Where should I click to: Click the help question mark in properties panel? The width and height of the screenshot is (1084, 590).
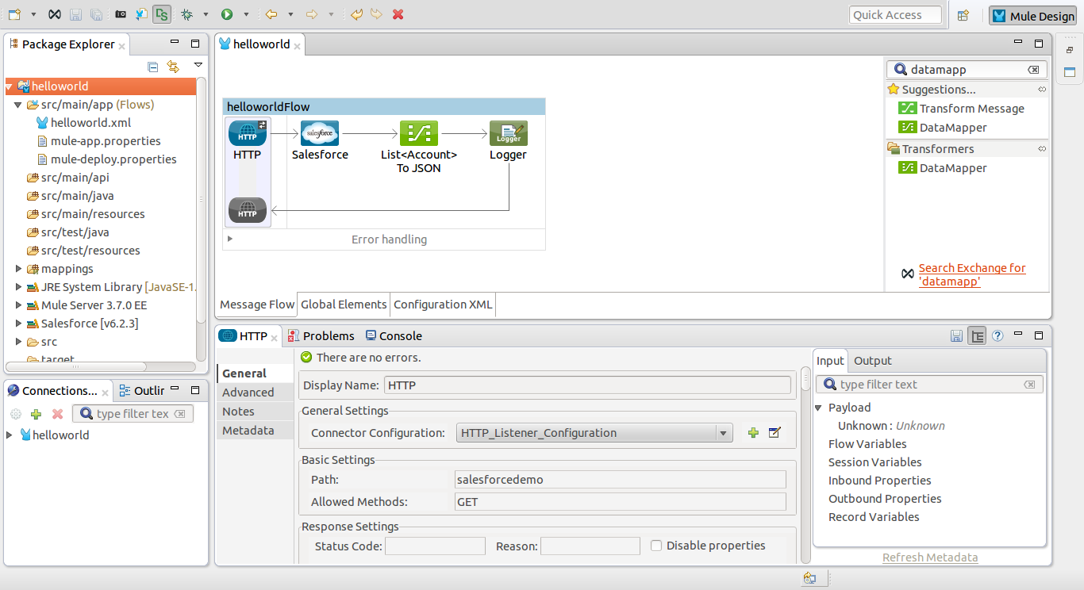tap(998, 336)
